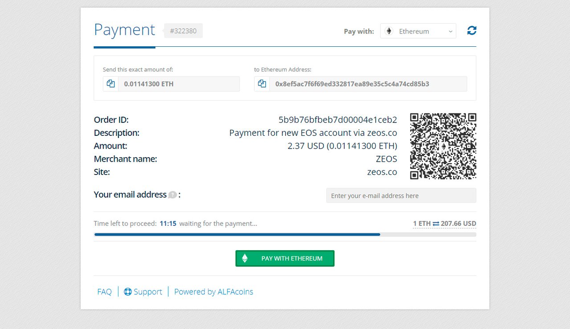Click the refresh icon beside the currency selector
This screenshot has width=570, height=329.
472,31
